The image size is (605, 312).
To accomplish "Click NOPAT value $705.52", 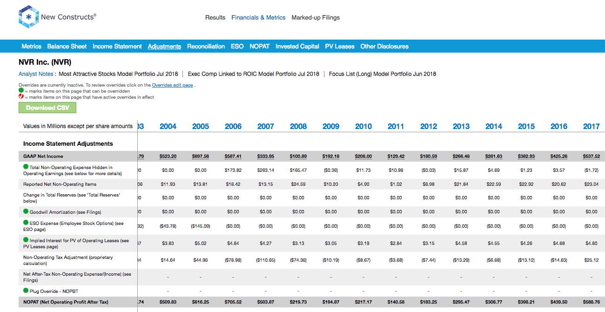I will 233,302.
